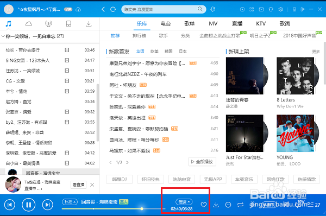
Task: Open the settings gear in title bar
Action: 281,9
